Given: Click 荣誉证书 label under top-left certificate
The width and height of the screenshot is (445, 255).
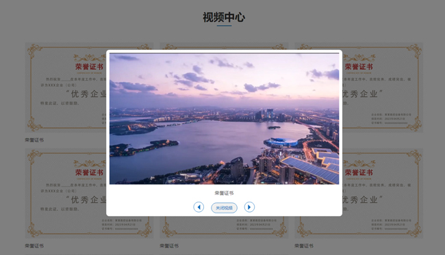Looking at the screenshot, I should click(x=34, y=140).
